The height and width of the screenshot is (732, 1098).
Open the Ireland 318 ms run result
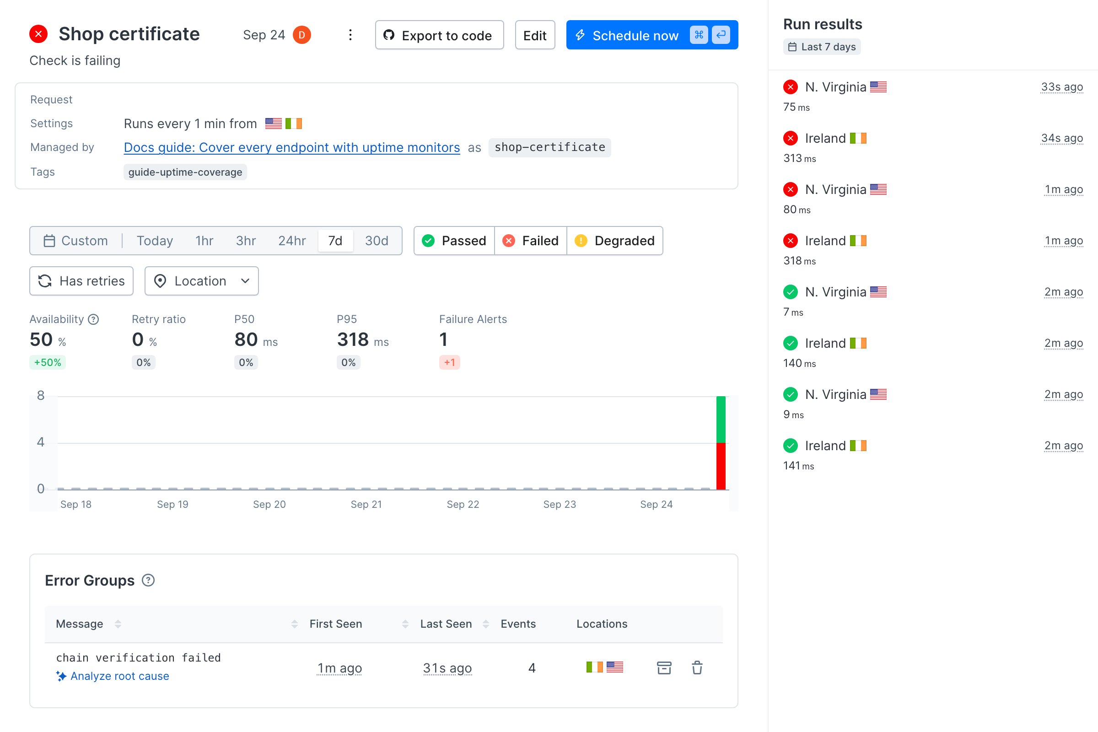pos(933,250)
